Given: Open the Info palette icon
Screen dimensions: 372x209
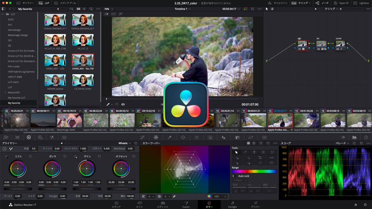Looking at the screenshot, I should click(x=366, y=137).
